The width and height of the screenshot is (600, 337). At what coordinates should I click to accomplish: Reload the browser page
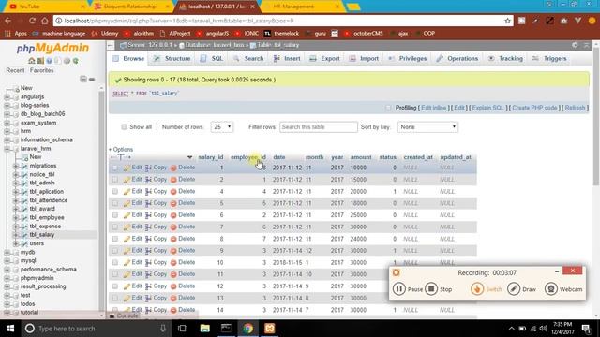pyautogui.click(x=33, y=21)
